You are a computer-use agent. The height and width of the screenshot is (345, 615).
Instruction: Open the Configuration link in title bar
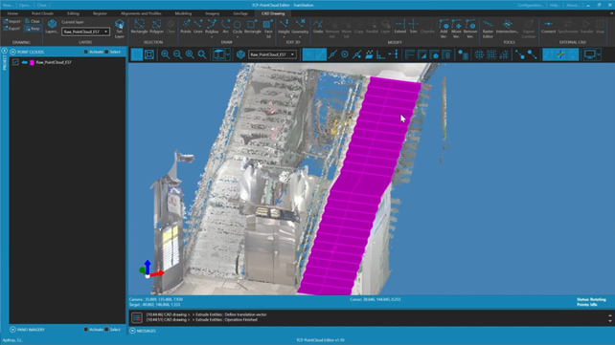530,5
